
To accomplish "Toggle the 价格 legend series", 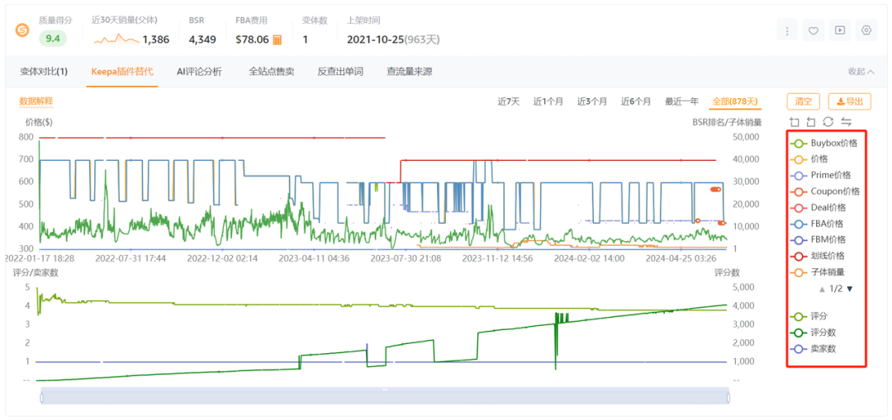I will coord(811,159).
